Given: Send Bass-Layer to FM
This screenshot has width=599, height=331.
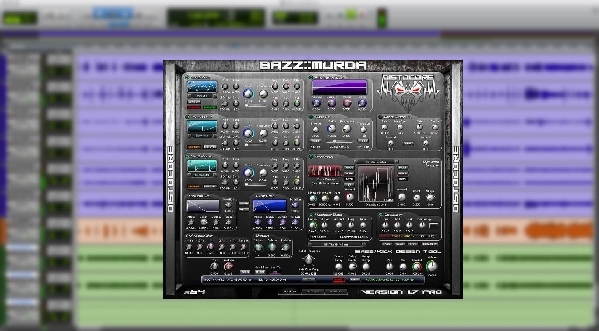Looking at the screenshot, I should (275, 272).
